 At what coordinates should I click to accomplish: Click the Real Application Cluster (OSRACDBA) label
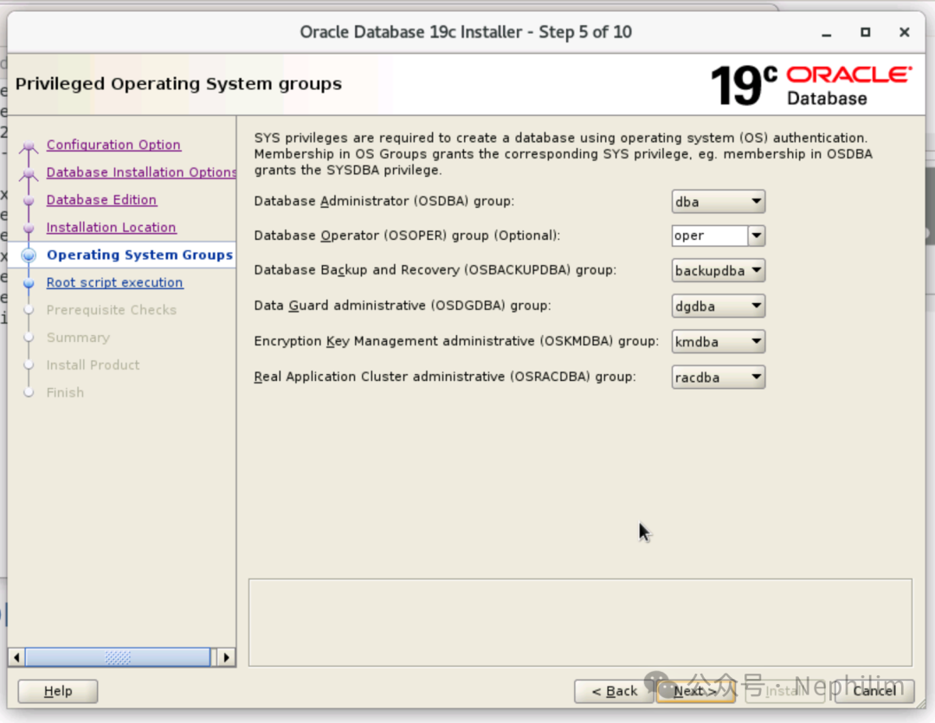(445, 377)
